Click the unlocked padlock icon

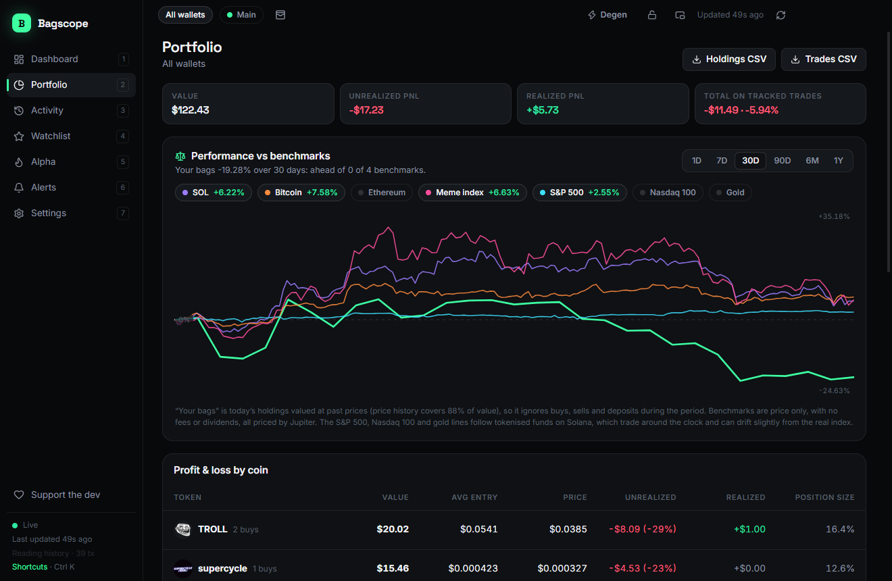652,15
